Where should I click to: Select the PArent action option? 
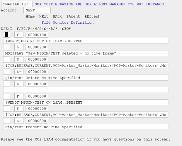coord(73,16)
